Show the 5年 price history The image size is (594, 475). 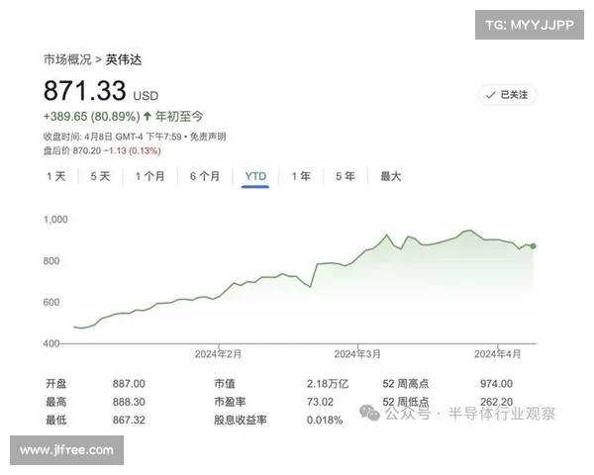tap(345, 176)
